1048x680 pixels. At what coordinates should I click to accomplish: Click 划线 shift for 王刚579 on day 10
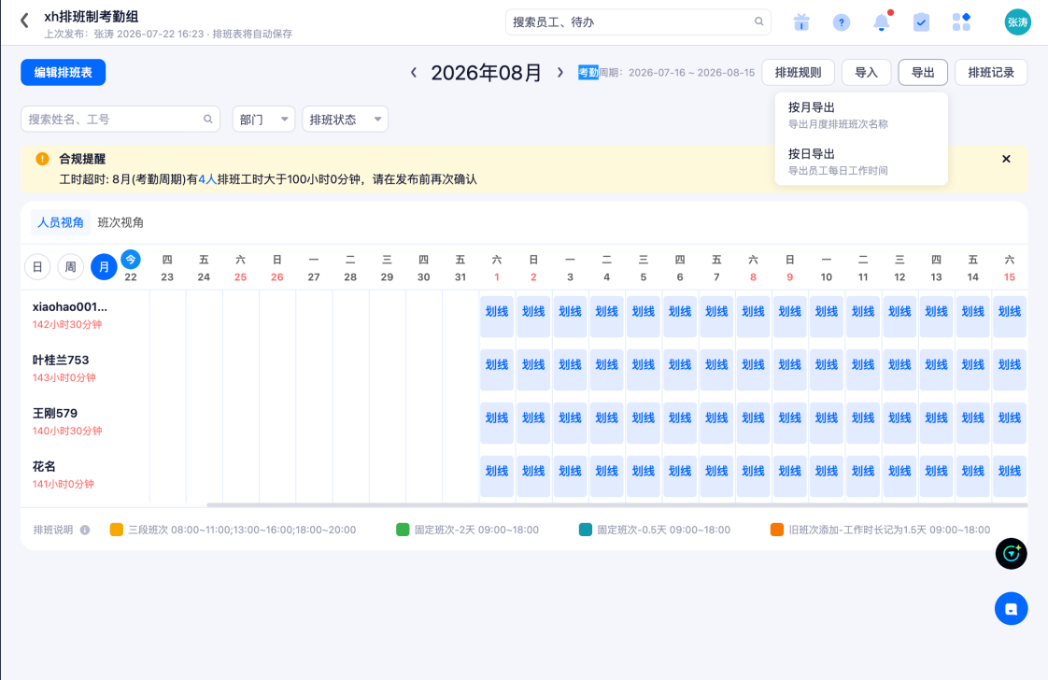(826, 422)
